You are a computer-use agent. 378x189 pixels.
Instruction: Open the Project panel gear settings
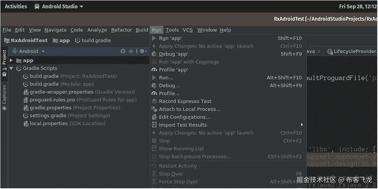143,51
